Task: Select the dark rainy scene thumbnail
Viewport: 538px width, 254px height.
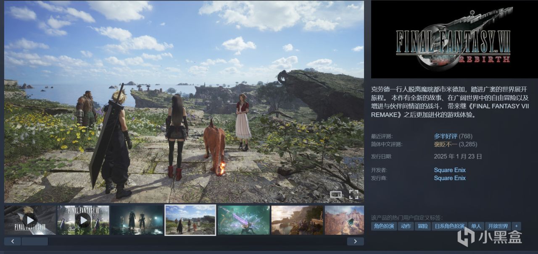Action: (x=137, y=220)
